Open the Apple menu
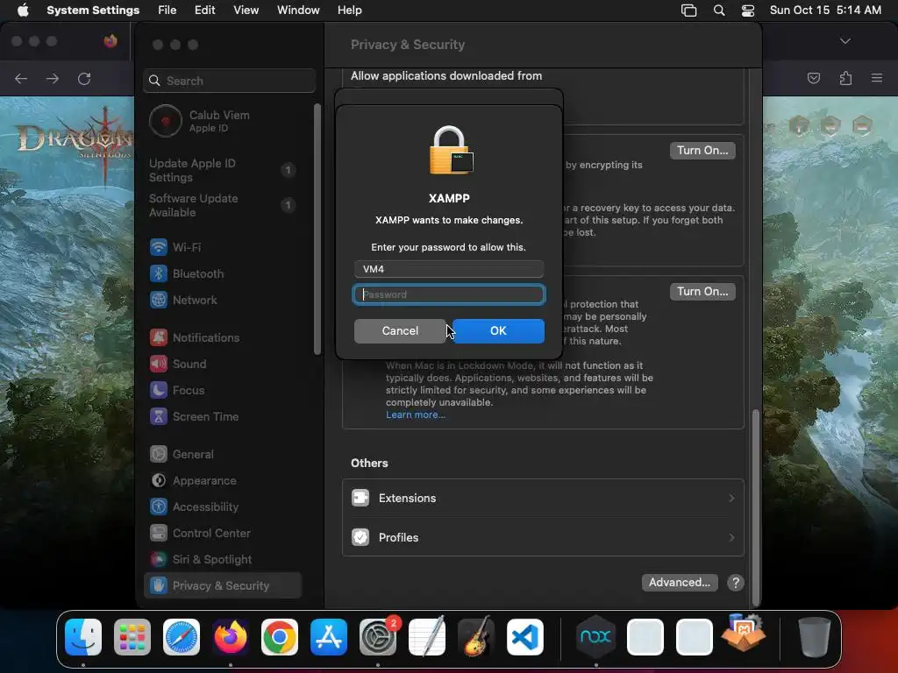The width and height of the screenshot is (898, 673). pos(23,11)
